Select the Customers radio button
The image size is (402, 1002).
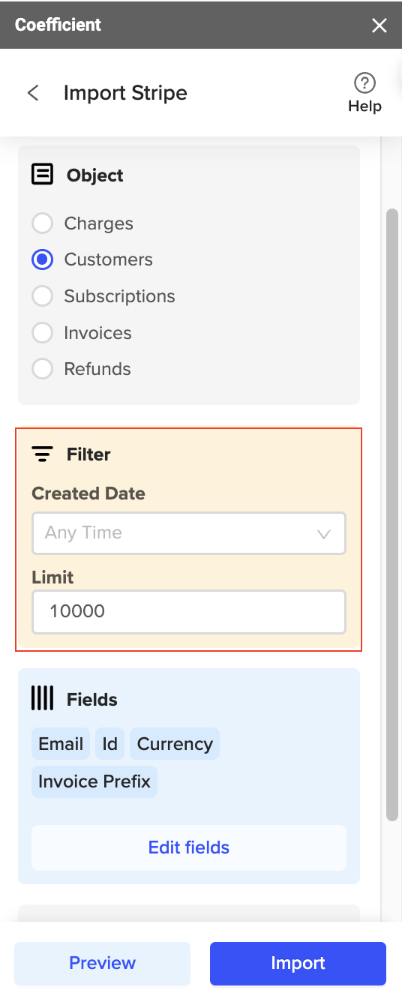point(42,259)
